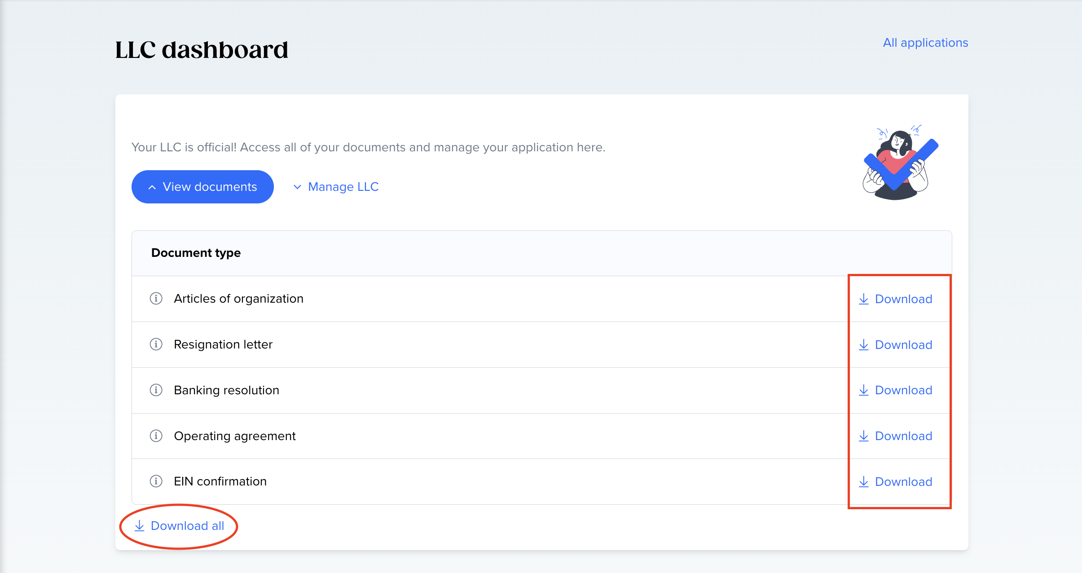This screenshot has height=573, width=1082.
Task: Download all documents at once
Action: [x=180, y=526]
